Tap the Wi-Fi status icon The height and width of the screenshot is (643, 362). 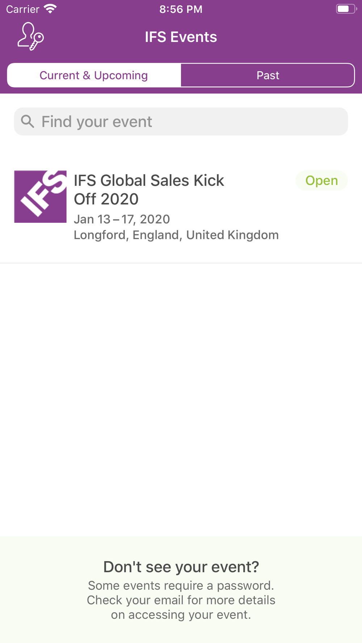click(50, 9)
